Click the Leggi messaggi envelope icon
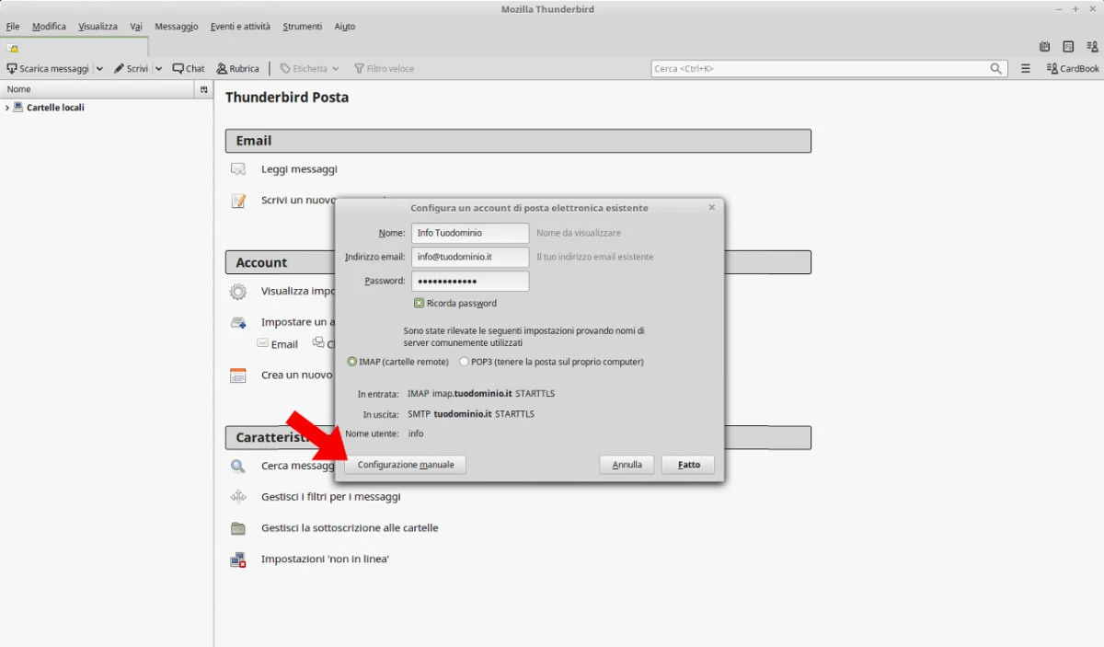Screen dimensions: 1104x647 click(238, 169)
